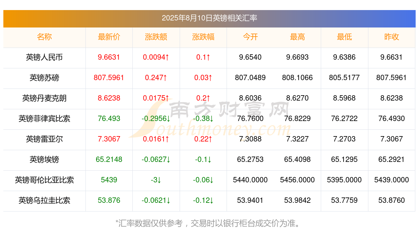
Task: Click change amount -0.0621↓
Action: click(x=156, y=200)
